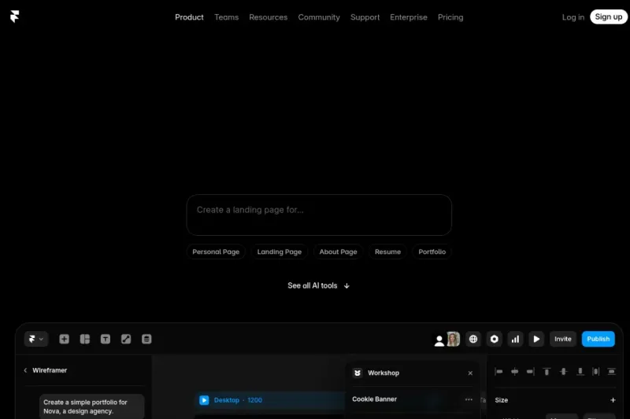
Task: Click the Invite button
Action: point(563,339)
